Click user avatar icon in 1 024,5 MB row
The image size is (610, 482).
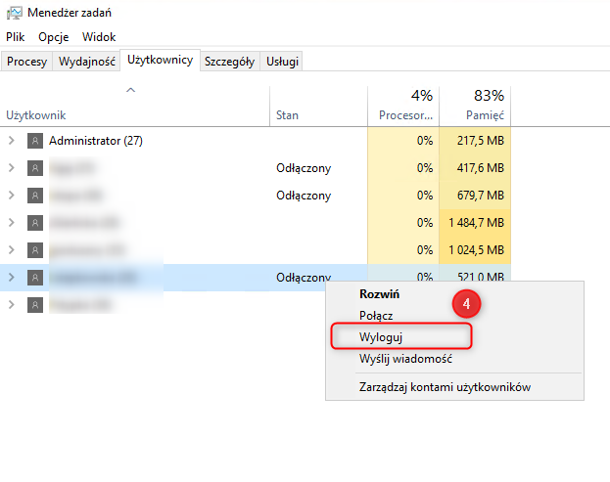coord(35,249)
